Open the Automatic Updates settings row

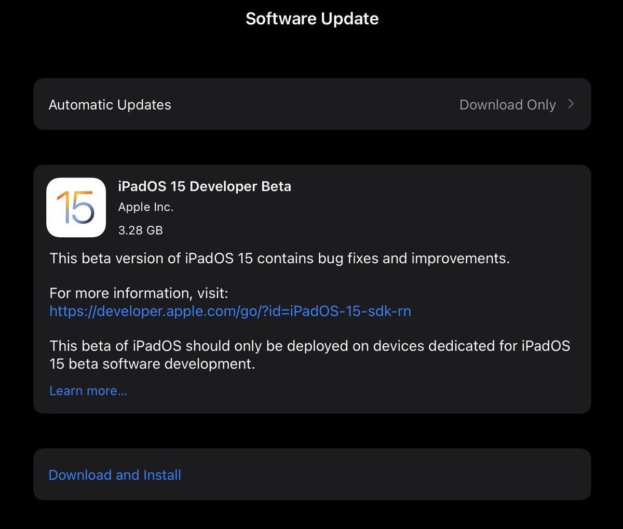[x=312, y=104]
